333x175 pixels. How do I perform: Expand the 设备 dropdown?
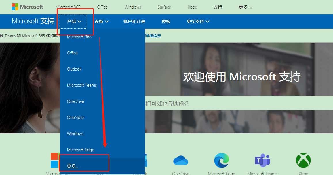(101, 21)
